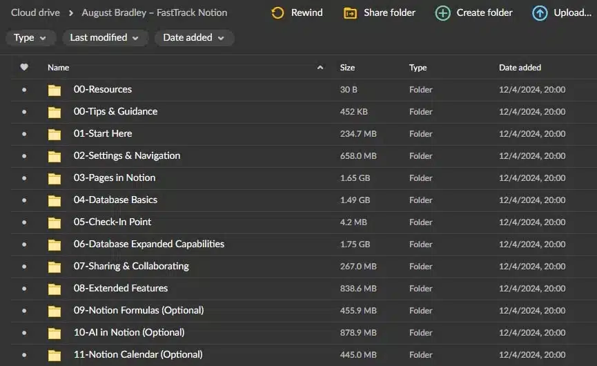The height and width of the screenshot is (366, 597).
Task: Click folder icon of 10-AI in Notion (Optional)
Action: (55, 333)
